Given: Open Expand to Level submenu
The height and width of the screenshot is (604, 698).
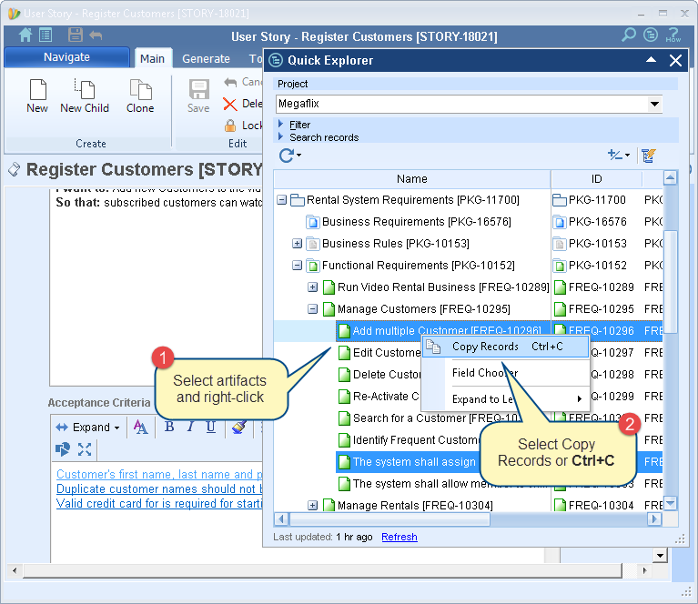Looking at the screenshot, I should click(505, 398).
